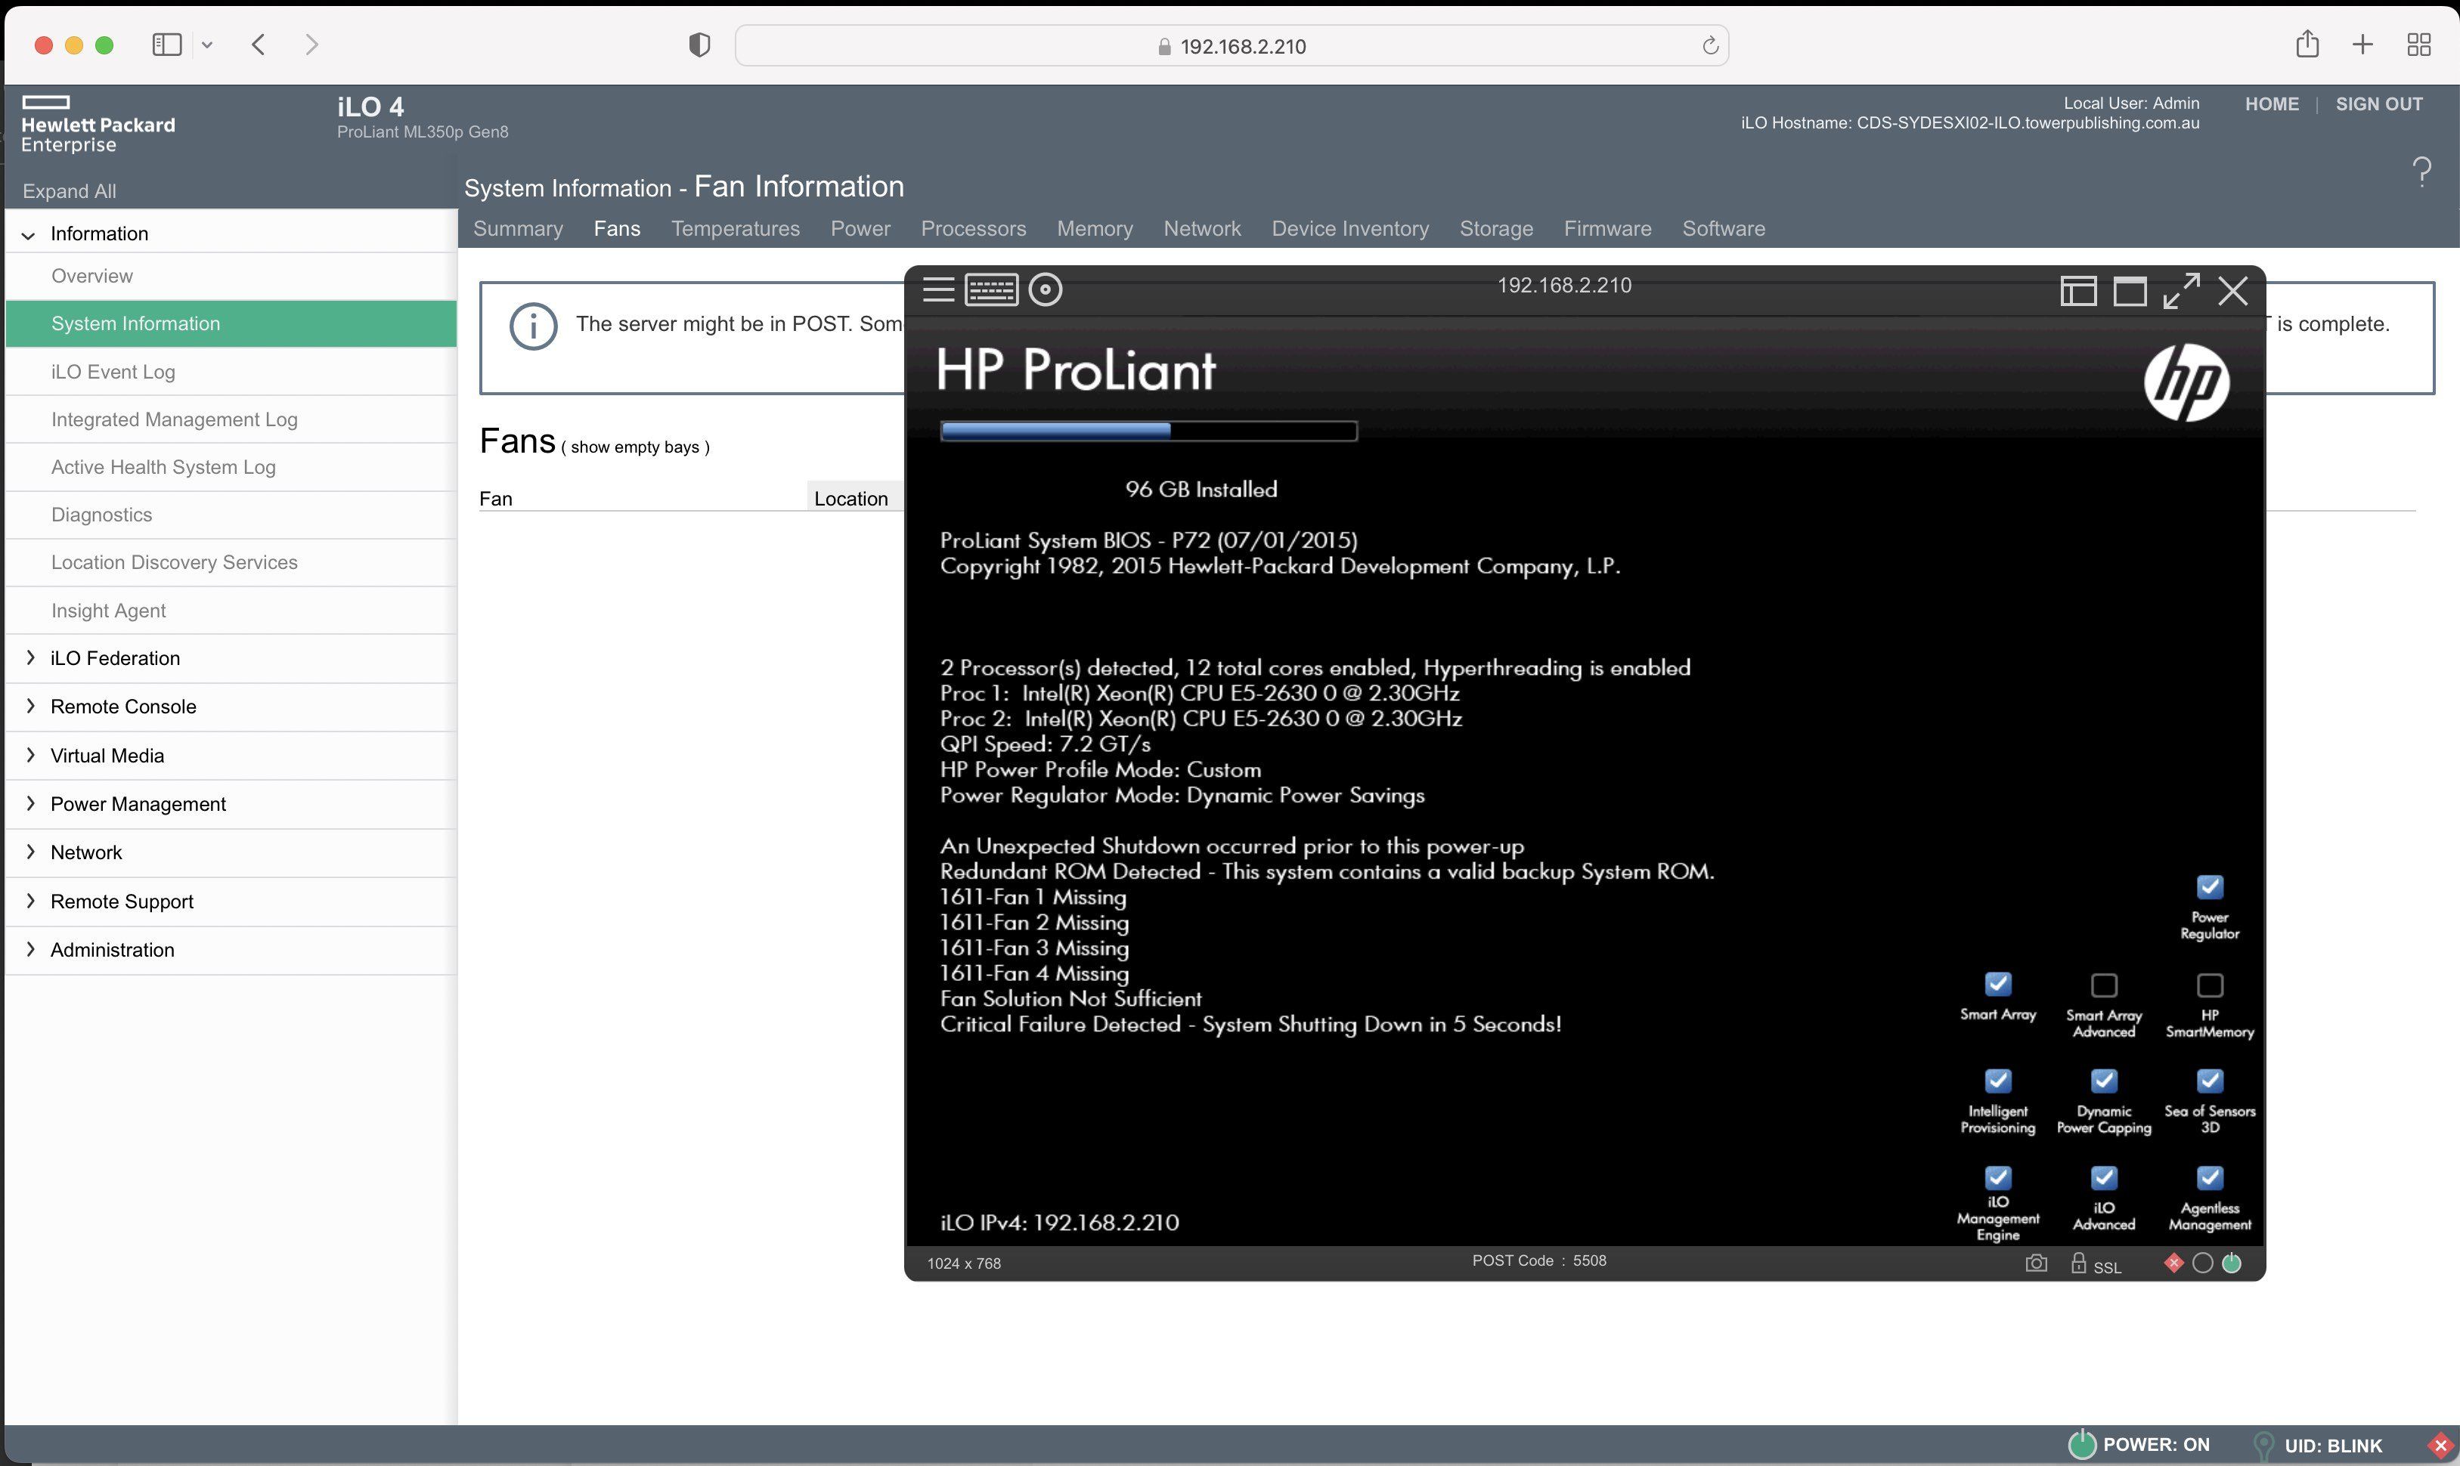Click the Safari address bar
Image resolution: width=2460 pixels, height=1466 pixels.
pyautogui.click(x=1232, y=45)
